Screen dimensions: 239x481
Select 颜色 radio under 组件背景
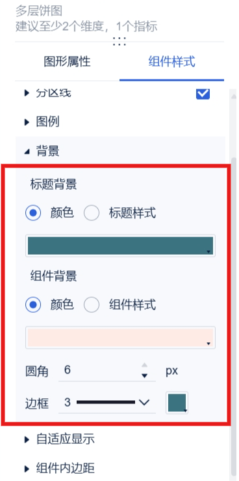[x=33, y=304]
